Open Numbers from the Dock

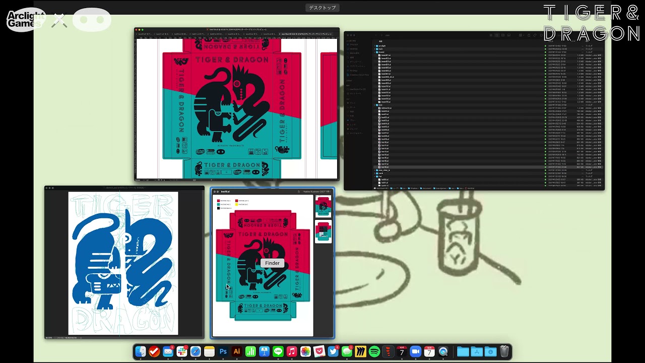[250, 351]
